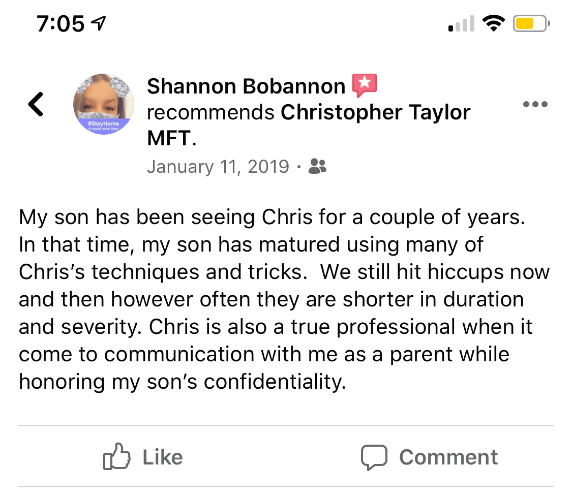Tap the Comment text label
572x497 pixels.
(448, 457)
